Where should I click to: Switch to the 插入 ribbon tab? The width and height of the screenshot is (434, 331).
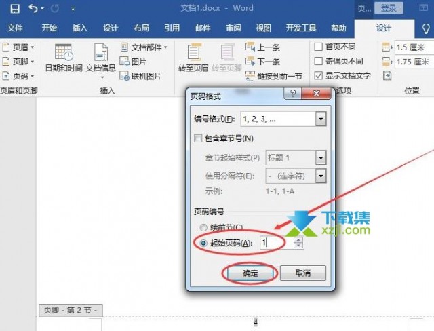coord(80,28)
